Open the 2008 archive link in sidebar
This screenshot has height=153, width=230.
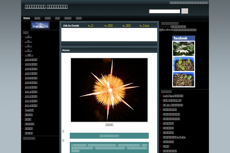tap(31, 78)
